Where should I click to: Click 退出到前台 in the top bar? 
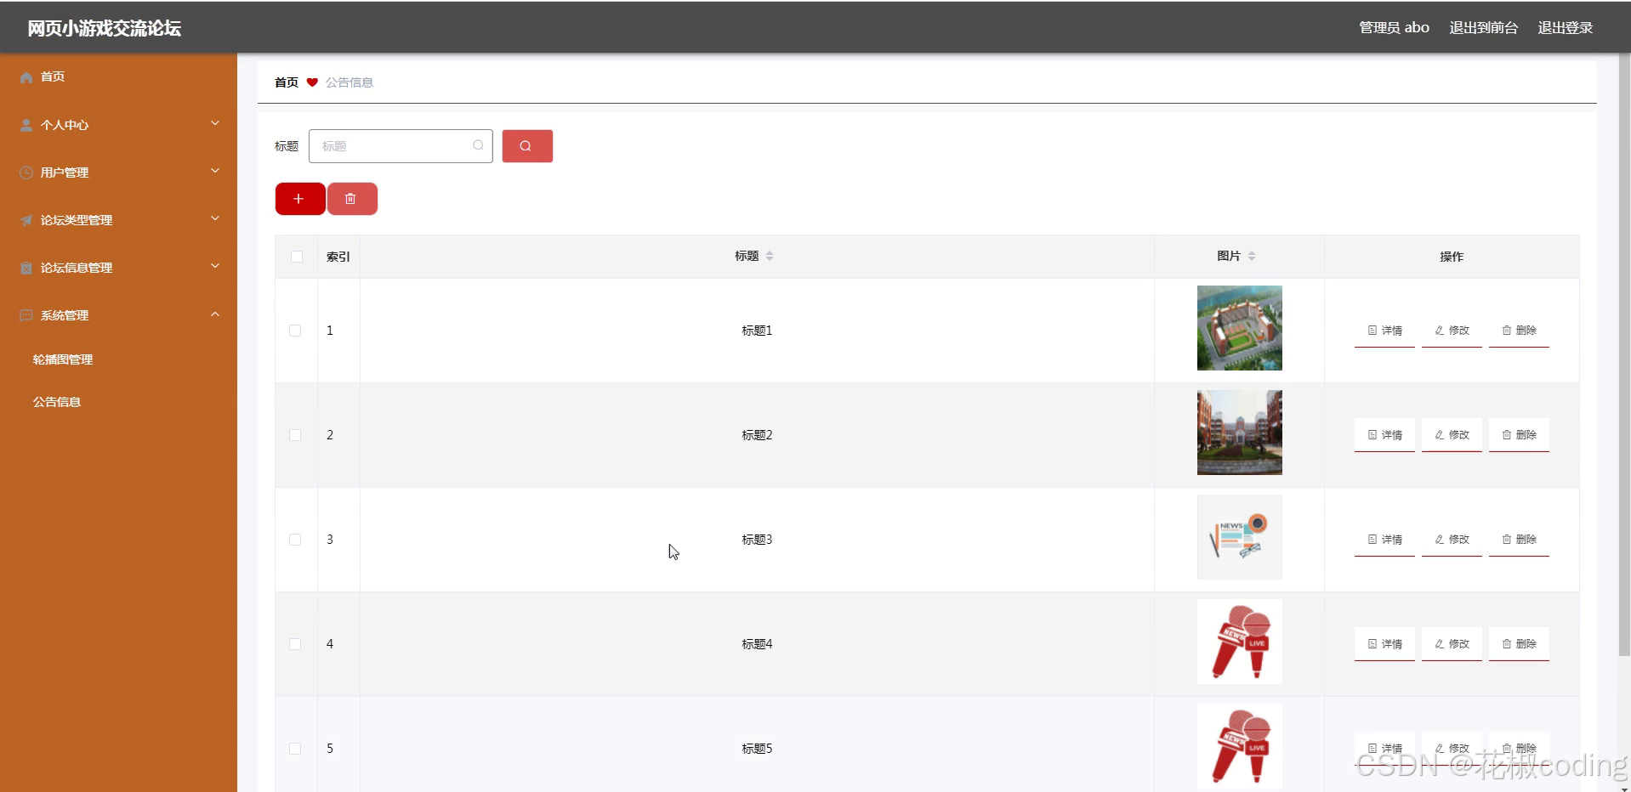tap(1483, 28)
